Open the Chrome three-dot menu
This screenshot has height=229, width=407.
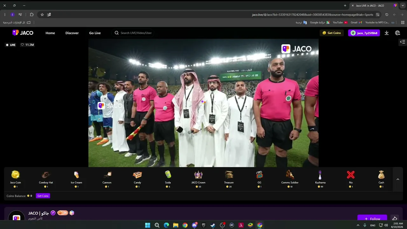4,15
